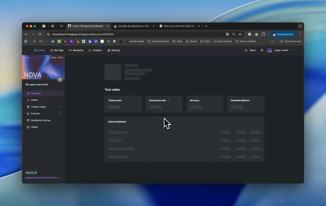Click the browser back arrow
326x206 pixels.
26,34
